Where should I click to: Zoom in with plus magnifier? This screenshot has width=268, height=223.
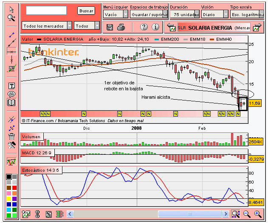tap(258, 214)
